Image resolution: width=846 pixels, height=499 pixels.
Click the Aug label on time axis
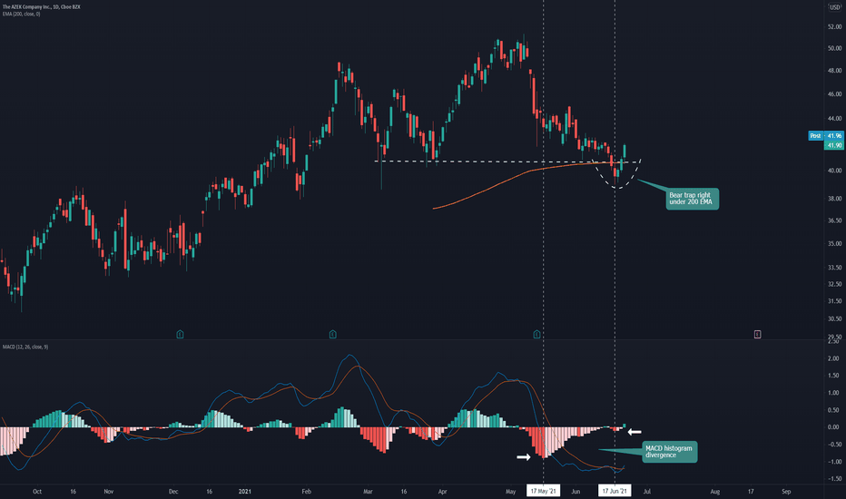tap(715, 492)
